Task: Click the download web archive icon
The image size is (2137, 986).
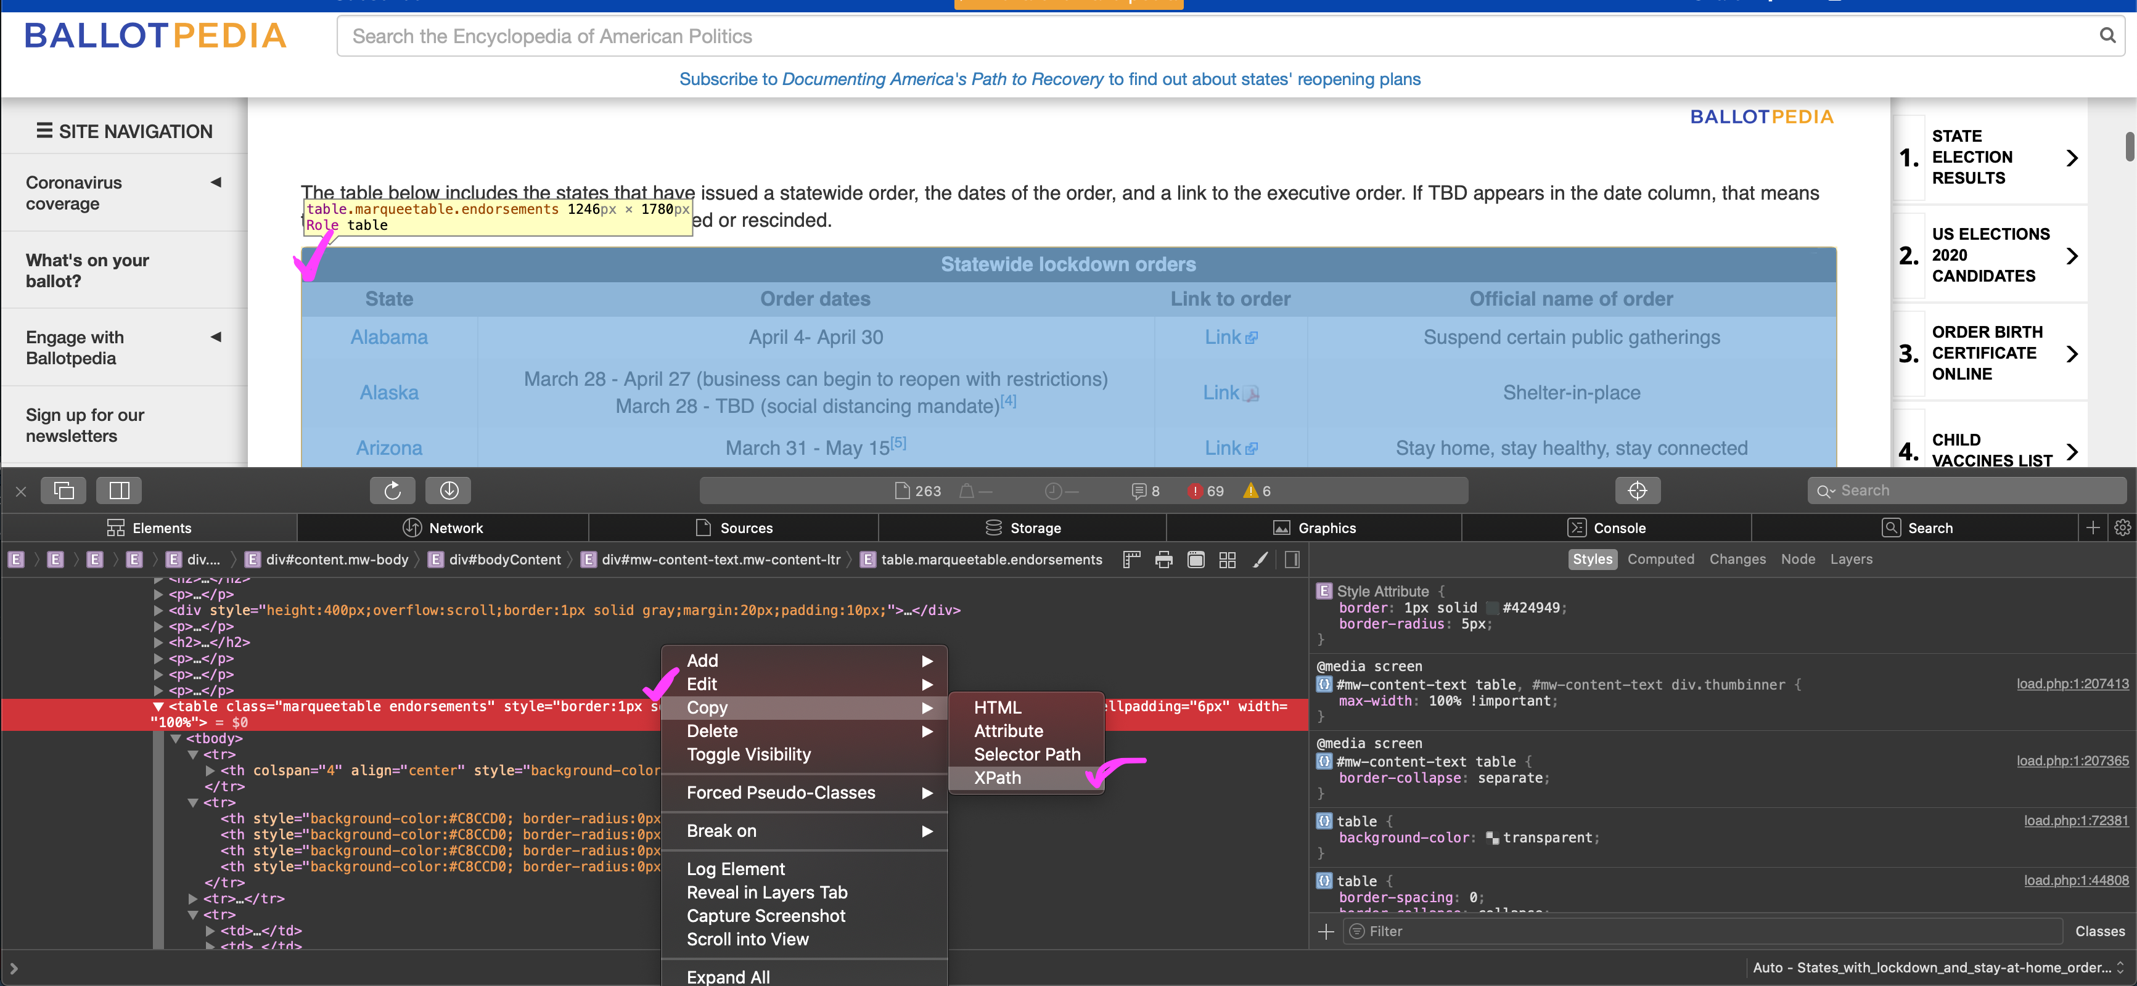Action: (x=449, y=490)
